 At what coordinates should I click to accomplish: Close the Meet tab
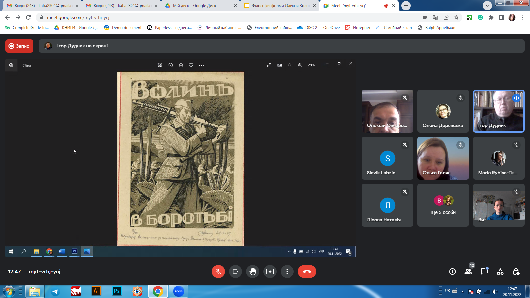[394, 6]
